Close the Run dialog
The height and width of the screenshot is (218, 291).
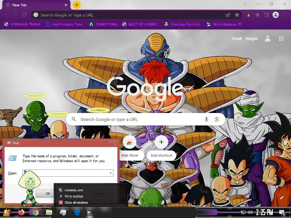pyautogui.click(x=112, y=143)
